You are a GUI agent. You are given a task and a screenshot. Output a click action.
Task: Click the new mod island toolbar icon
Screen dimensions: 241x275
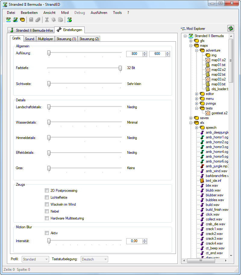[x=8, y=20]
